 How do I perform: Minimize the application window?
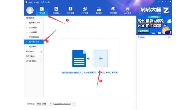(162, 2)
